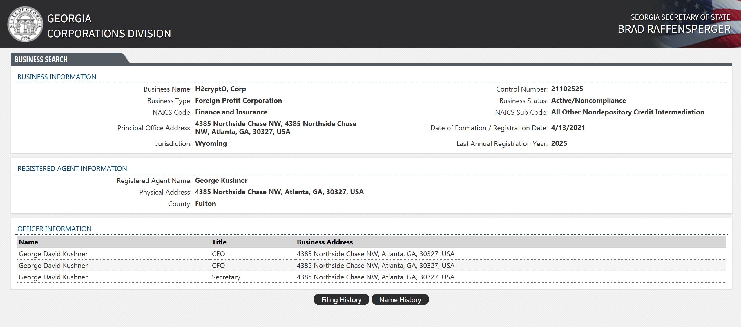The height and width of the screenshot is (327, 741).
Task: Click registered agent name George Kushner
Action: [221, 180]
